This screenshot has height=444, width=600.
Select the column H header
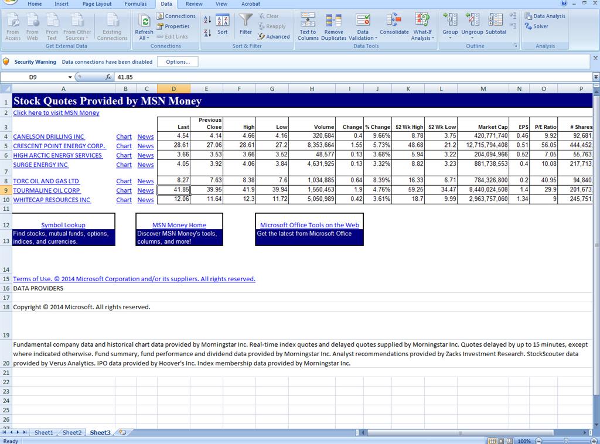(312, 88)
